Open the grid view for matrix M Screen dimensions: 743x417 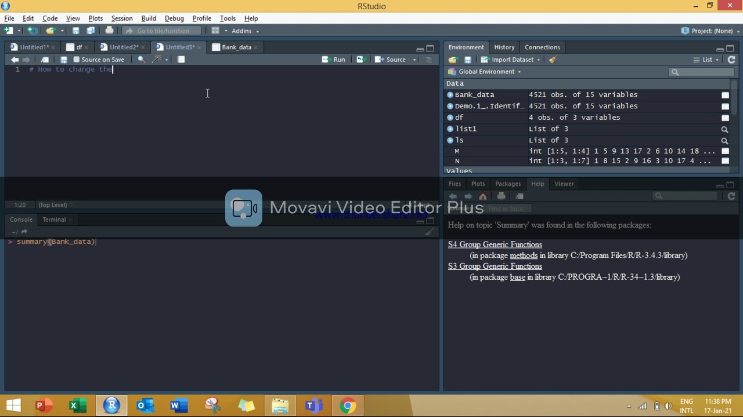(x=725, y=151)
